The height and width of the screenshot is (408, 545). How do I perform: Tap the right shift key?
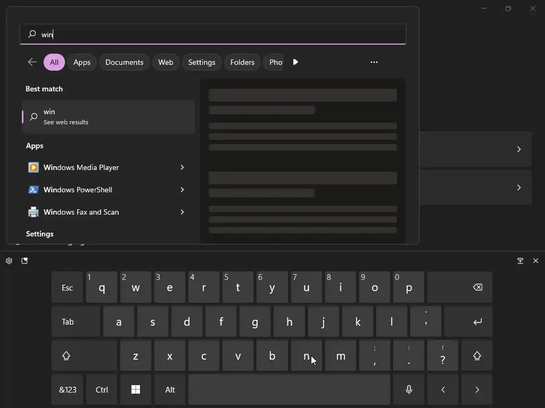point(477,355)
